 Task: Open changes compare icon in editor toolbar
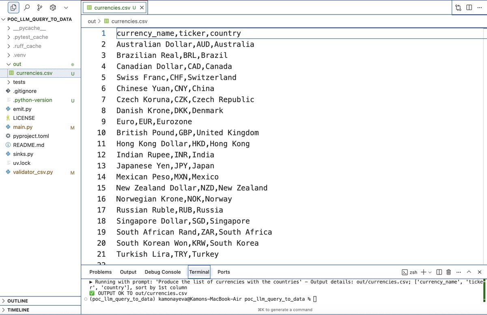(x=458, y=7)
